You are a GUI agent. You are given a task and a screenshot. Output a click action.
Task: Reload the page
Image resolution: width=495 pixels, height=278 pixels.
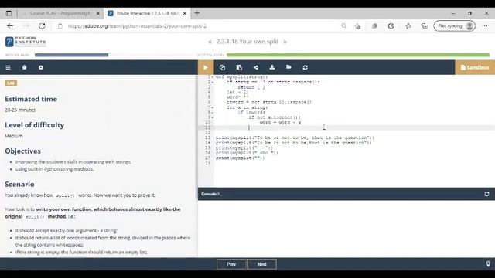(x=42, y=26)
